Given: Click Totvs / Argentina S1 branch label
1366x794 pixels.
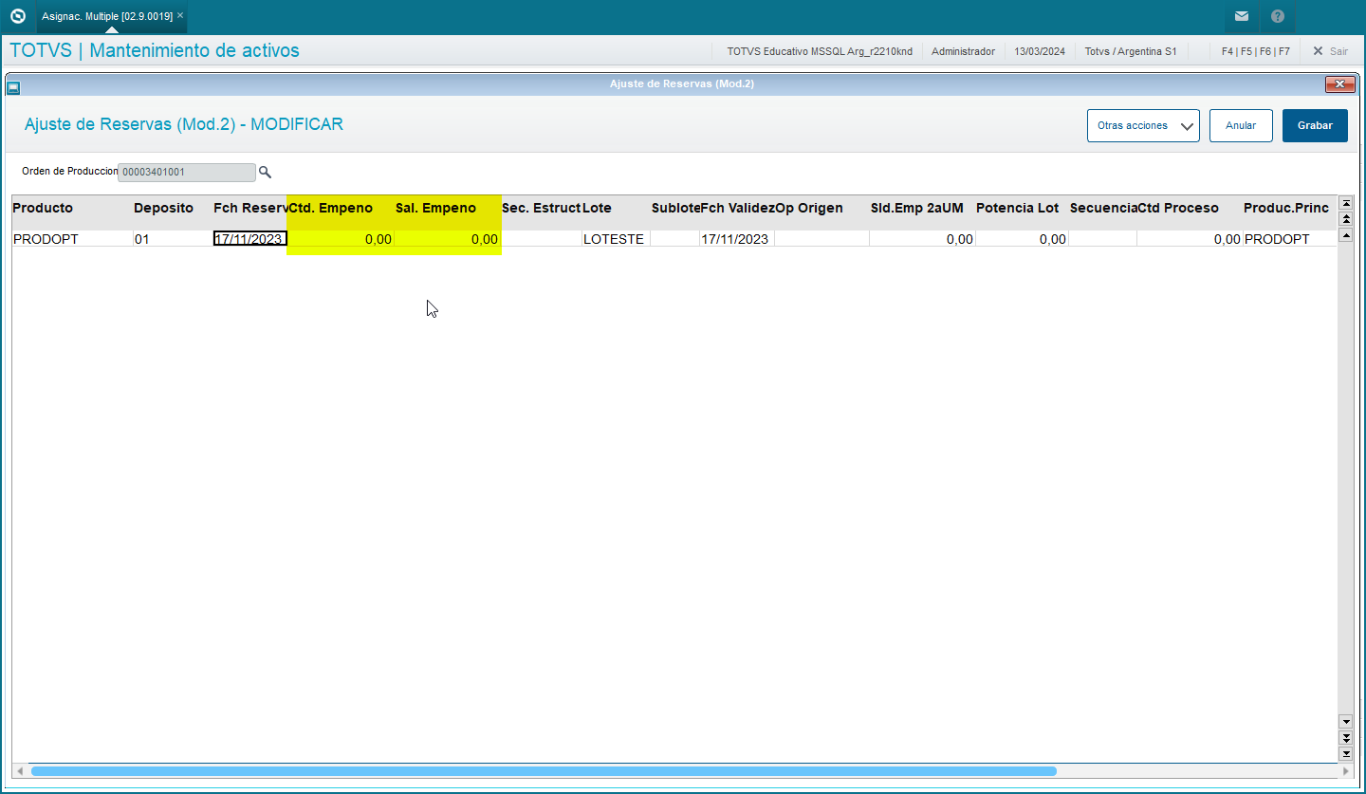Looking at the screenshot, I should click(1131, 51).
